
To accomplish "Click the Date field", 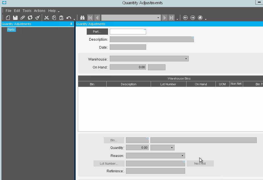I will pos(128,47).
